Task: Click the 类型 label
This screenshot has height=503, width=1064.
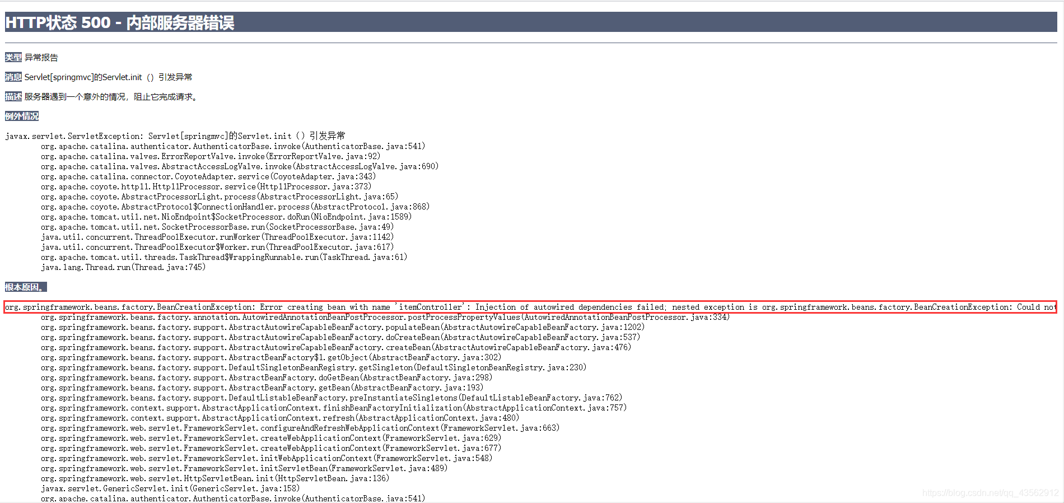Action: click(x=13, y=57)
